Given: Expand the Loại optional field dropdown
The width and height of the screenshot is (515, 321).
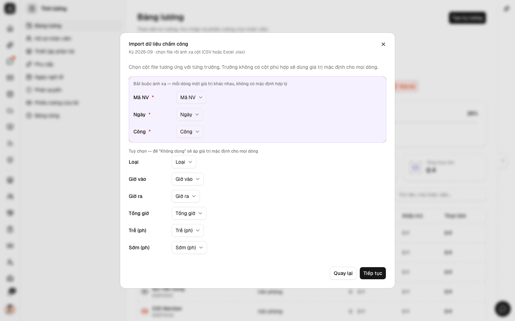Looking at the screenshot, I should coord(184,162).
